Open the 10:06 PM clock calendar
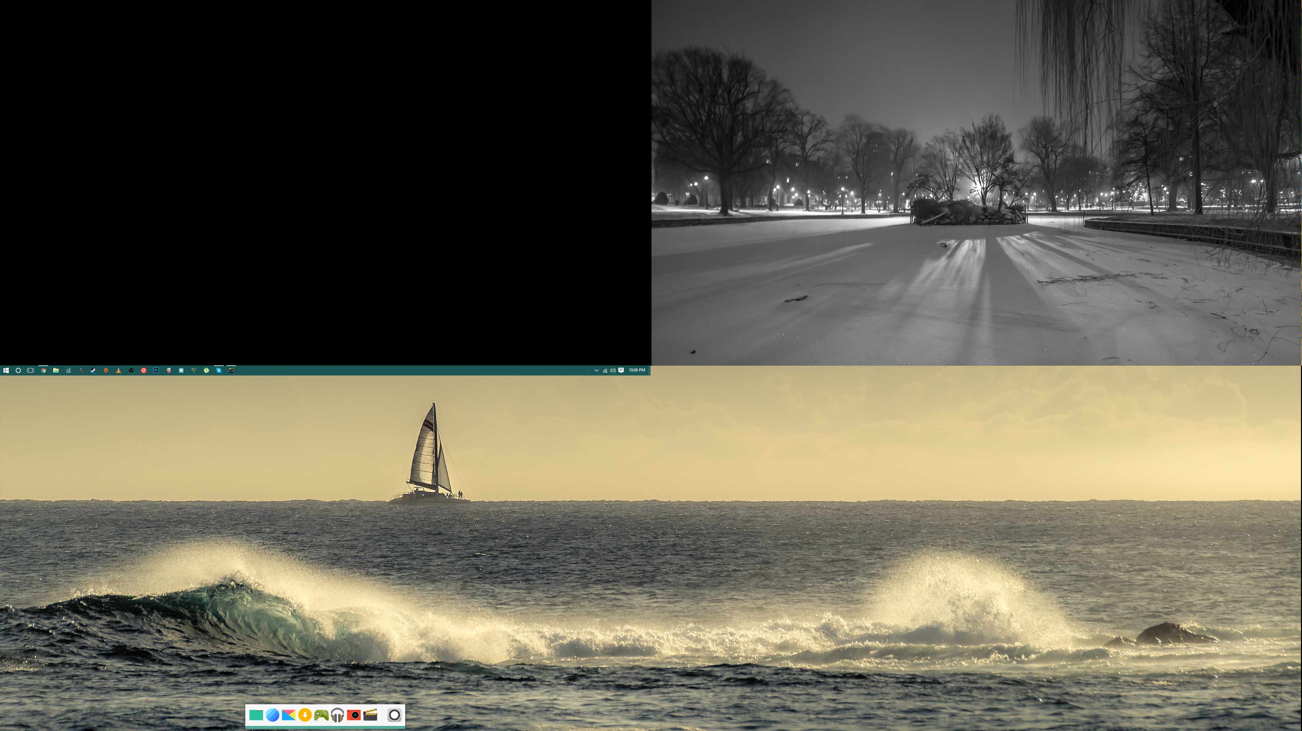Screen dimensions: 1302x731 click(x=637, y=370)
